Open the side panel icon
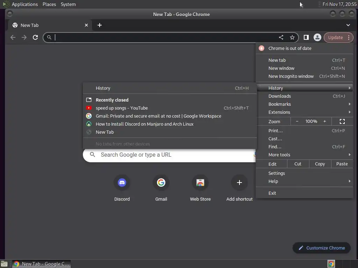This screenshot has width=358, height=268. [x=306, y=37]
